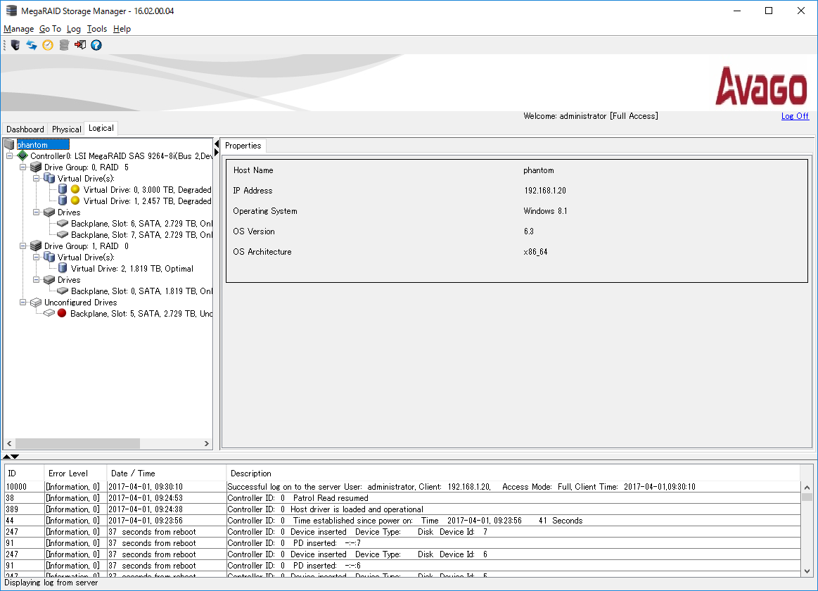818x591 pixels.
Task: Click the Error Level column header
Action: (x=68, y=474)
